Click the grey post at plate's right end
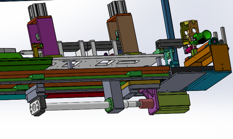 pos(159,61)
